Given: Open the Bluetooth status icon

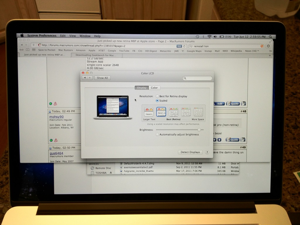Looking at the screenshot, I should (203, 37).
